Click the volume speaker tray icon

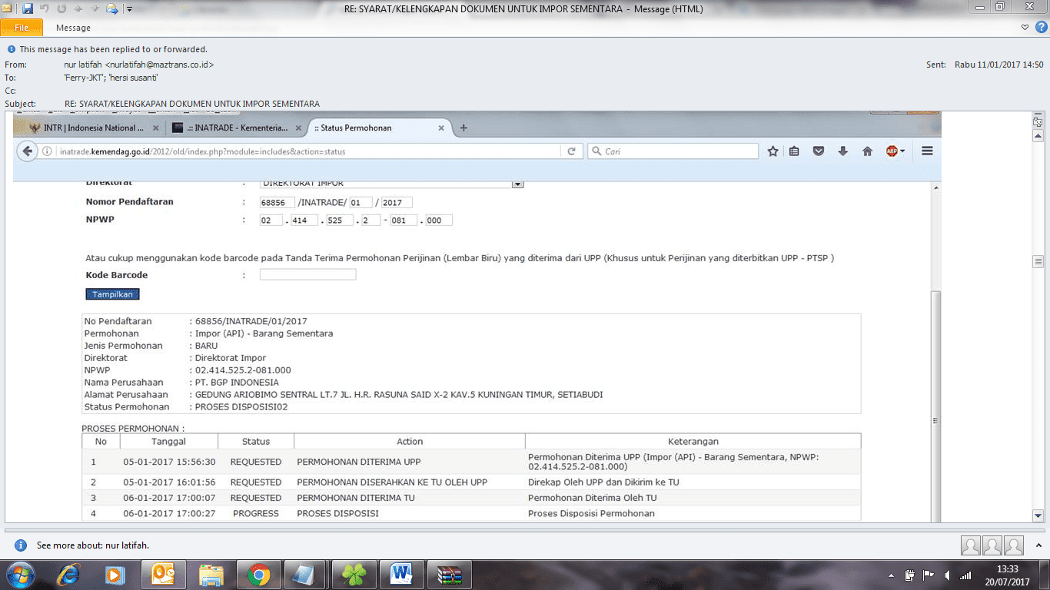tap(947, 575)
